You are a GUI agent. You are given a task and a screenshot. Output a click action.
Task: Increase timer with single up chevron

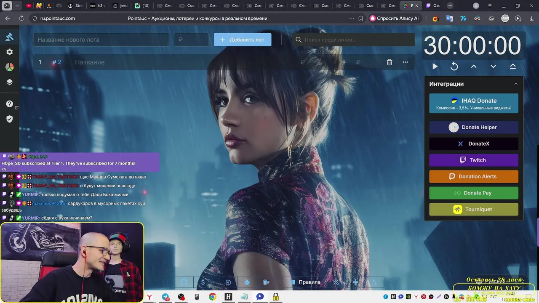(474, 66)
